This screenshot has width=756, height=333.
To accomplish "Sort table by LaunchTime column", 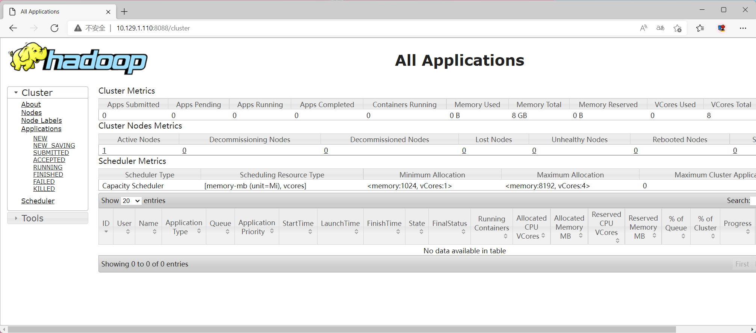I will tap(340, 226).
